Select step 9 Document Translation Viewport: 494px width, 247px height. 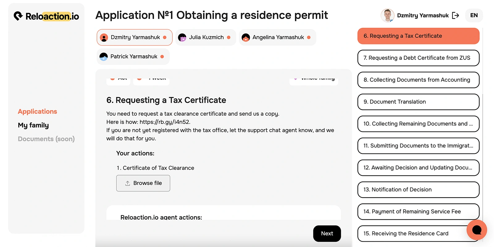coord(418,102)
